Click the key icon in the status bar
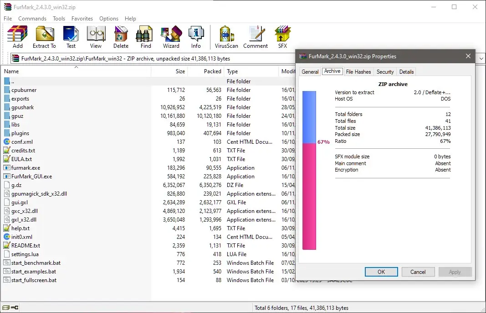Screen dimensions: 486x313 15,308
